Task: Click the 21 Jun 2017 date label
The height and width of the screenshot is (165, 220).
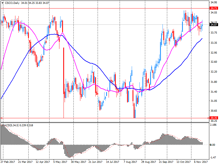Action: coord(95,162)
